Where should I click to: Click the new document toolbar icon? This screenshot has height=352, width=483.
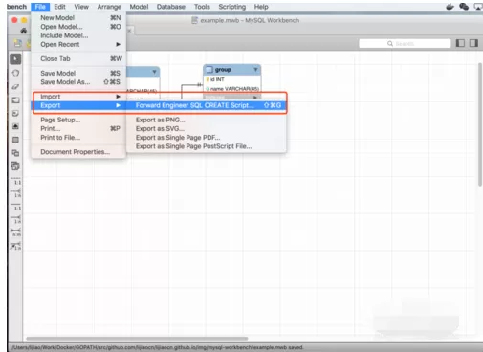pyautogui.click(x=17, y=43)
